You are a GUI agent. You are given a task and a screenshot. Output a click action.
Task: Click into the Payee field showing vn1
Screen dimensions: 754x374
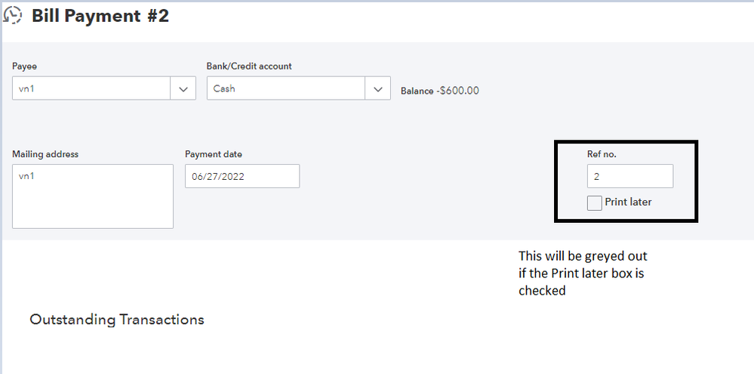pos(91,88)
